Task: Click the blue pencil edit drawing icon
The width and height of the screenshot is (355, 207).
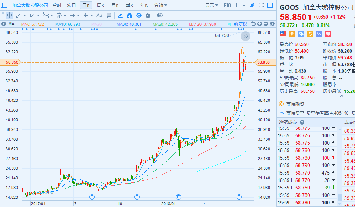Action: [x=120, y=15]
